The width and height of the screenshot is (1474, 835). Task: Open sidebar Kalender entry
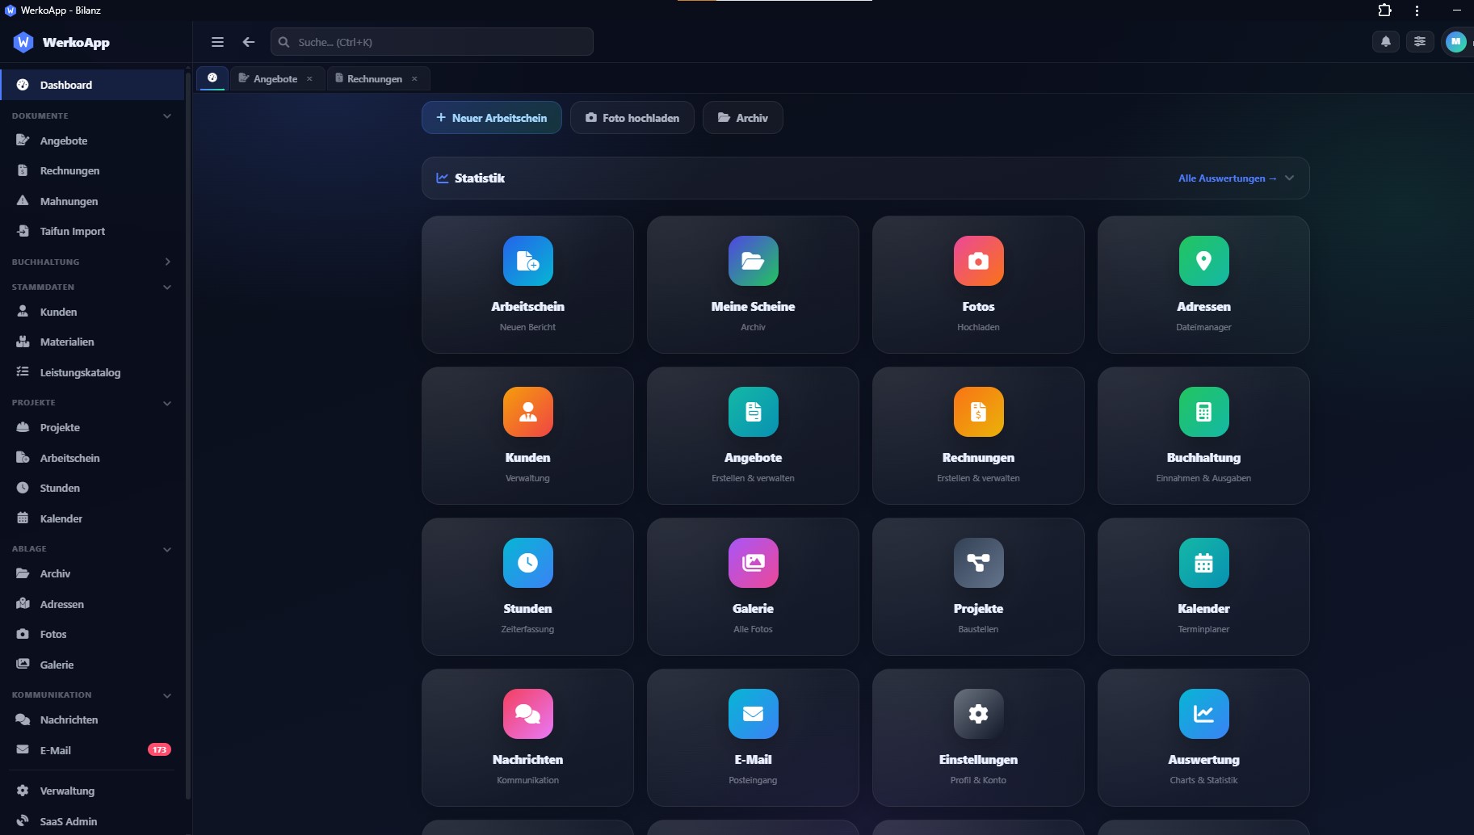click(93, 518)
